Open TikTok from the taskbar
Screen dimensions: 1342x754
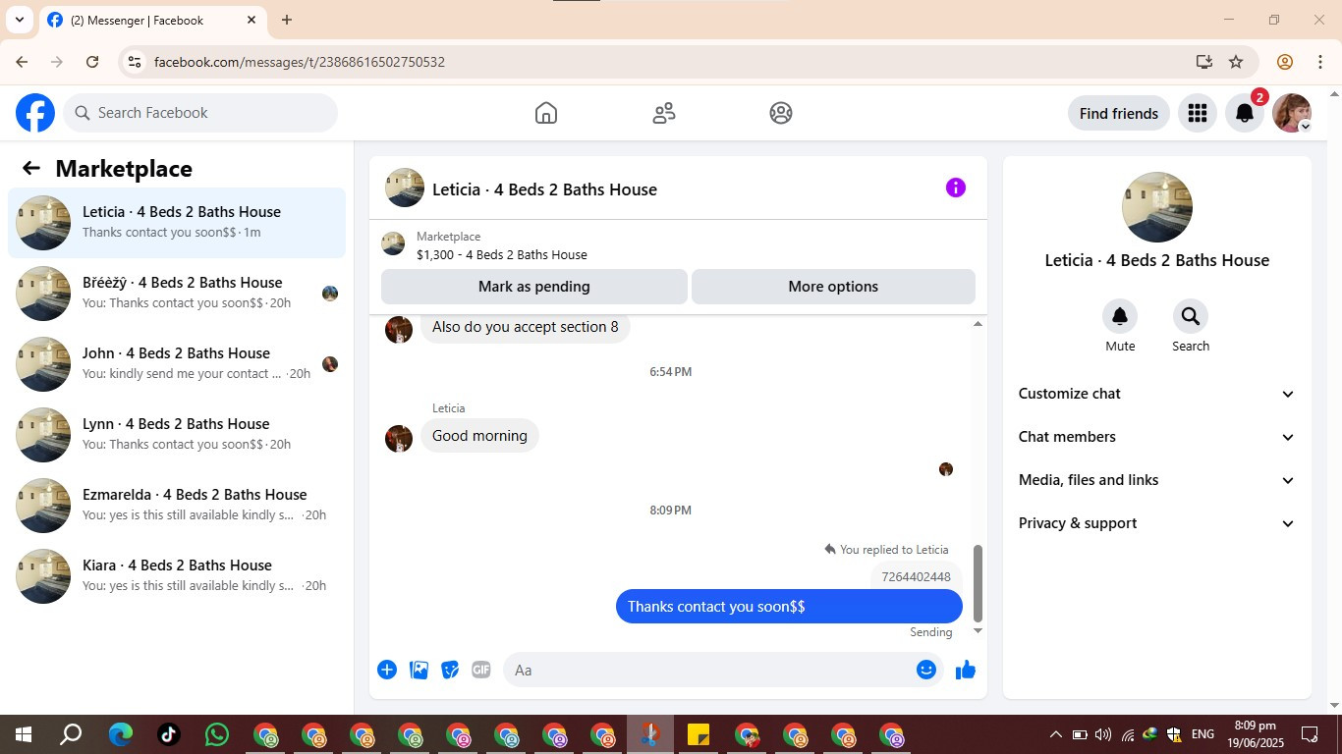click(x=169, y=734)
